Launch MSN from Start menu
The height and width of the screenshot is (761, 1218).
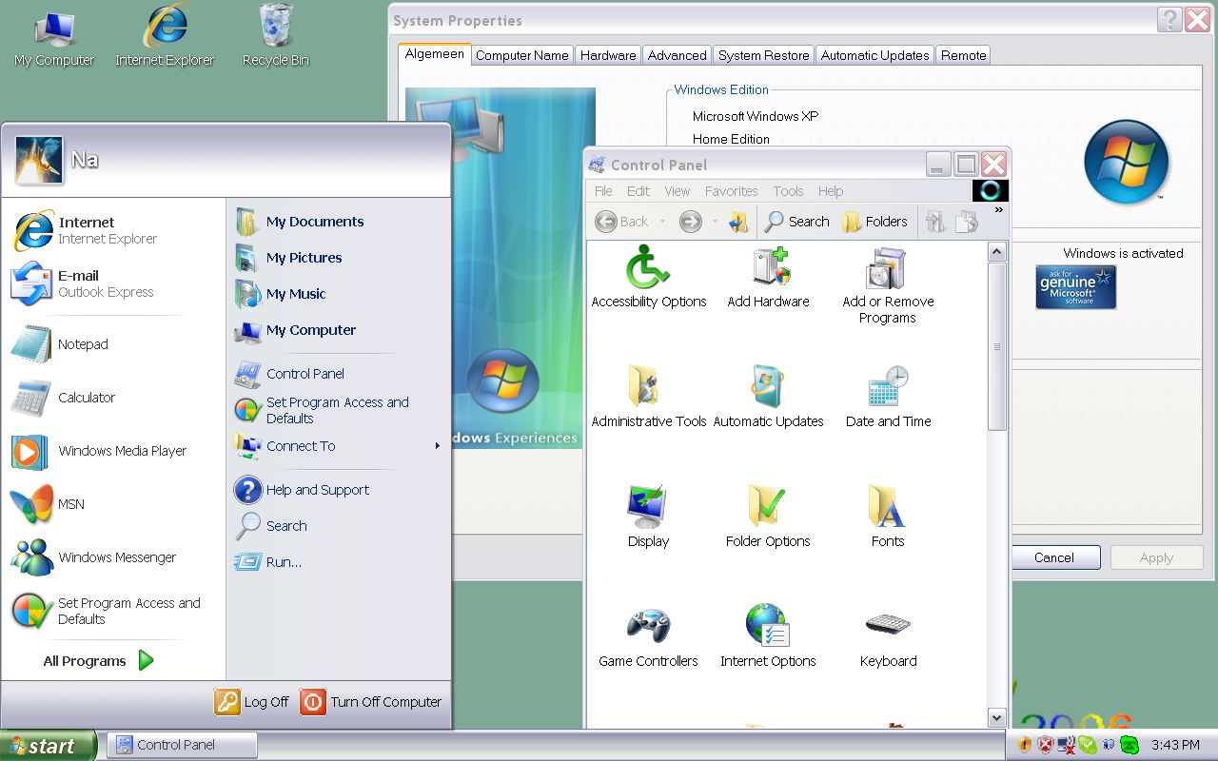click(113, 504)
